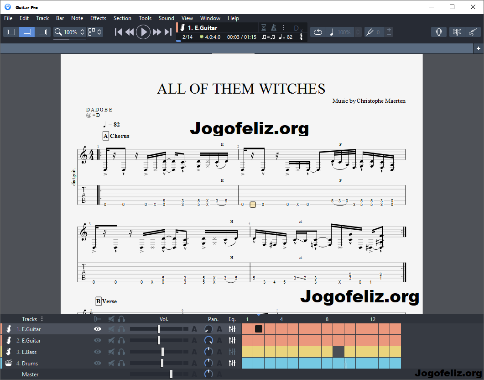Open the equalizer for 4. Drums
This screenshot has width=484, height=380.
(232, 363)
